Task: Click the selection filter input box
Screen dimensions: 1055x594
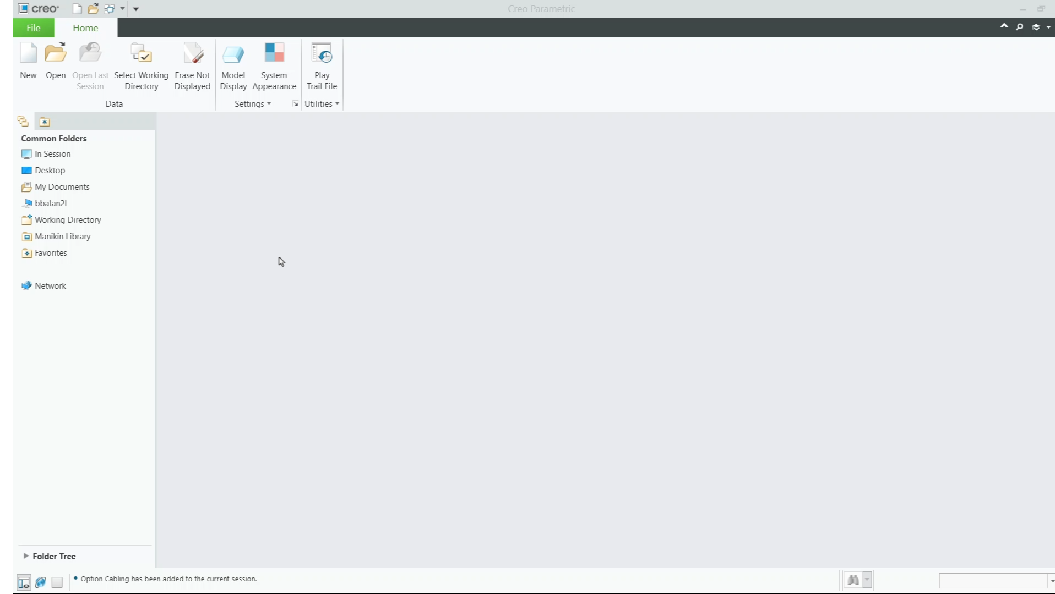Action: [x=993, y=581]
